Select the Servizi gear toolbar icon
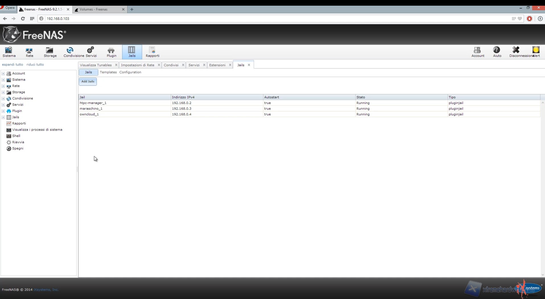 coord(91,52)
